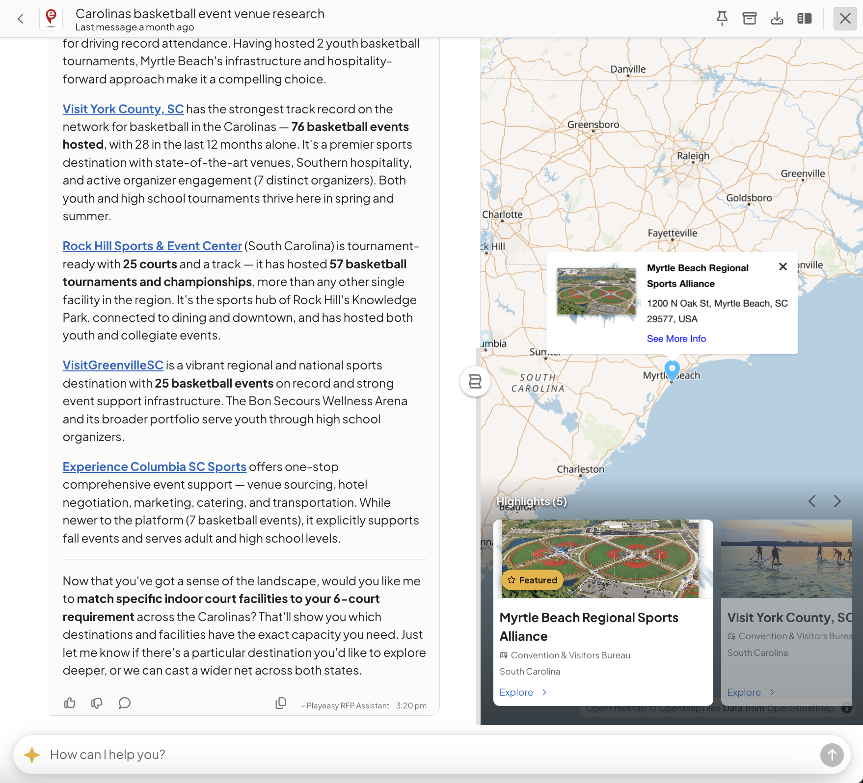863x783 pixels.
Task: Explore Visit York County, SC card
Action: click(x=751, y=692)
